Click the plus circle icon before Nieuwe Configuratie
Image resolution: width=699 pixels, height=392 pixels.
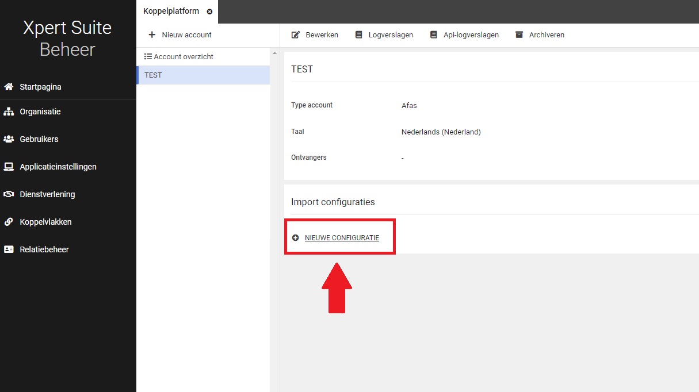[296, 238]
